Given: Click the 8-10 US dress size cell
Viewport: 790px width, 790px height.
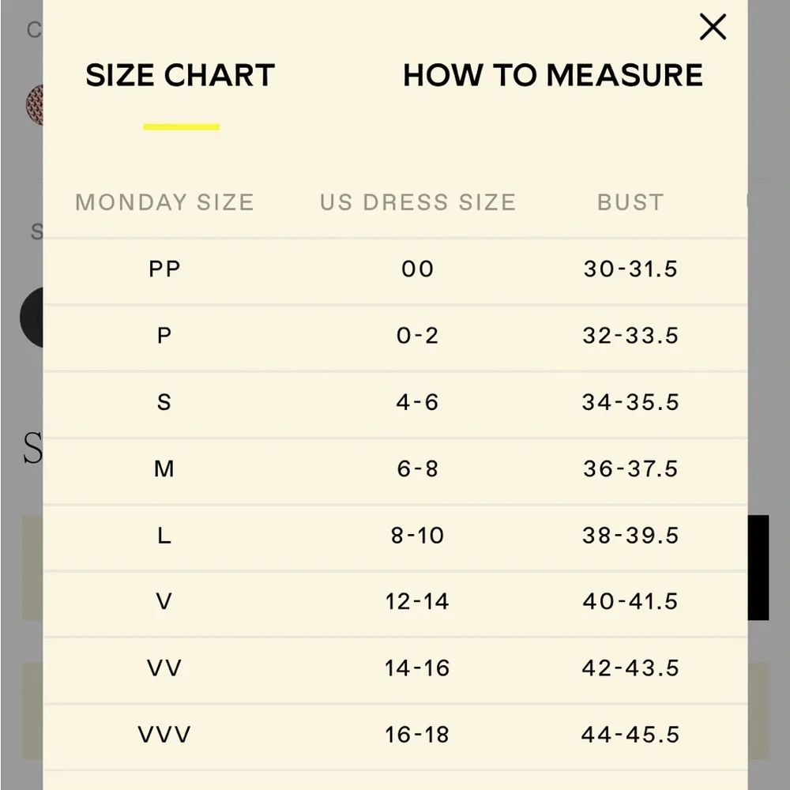Looking at the screenshot, I should pos(417,535).
